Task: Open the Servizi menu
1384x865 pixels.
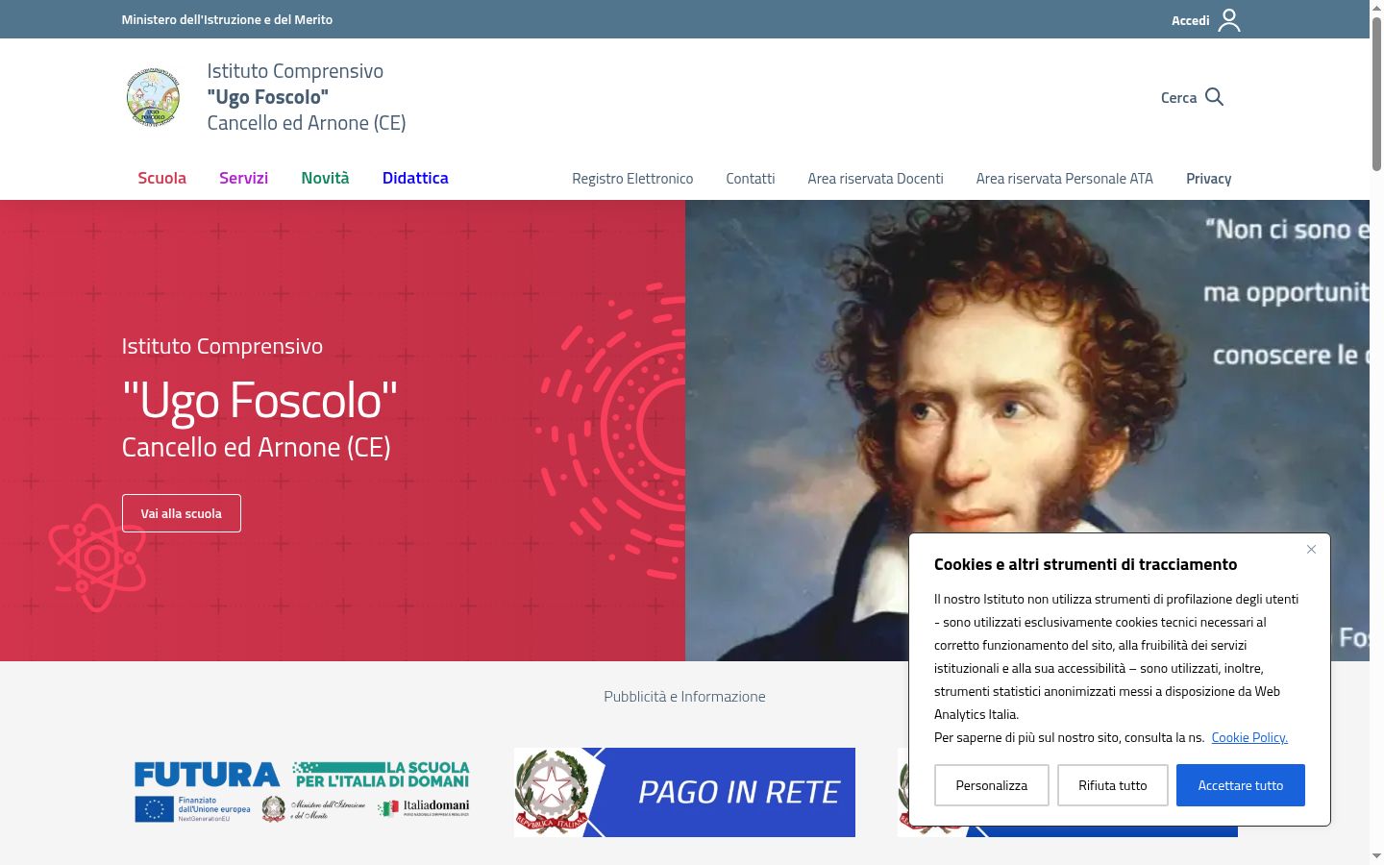Action: [x=243, y=178]
